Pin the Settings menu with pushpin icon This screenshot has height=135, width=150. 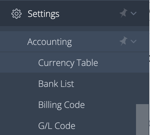click(124, 13)
